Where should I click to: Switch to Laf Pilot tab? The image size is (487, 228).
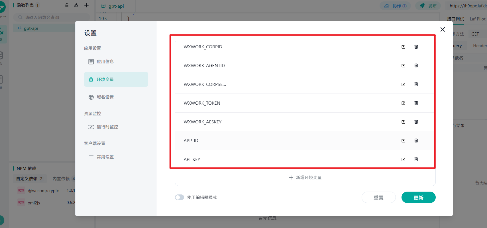pos(478,19)
